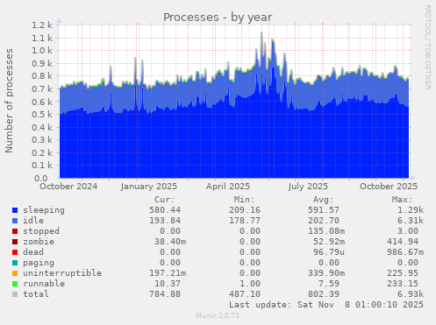Click the 'Number of processes' axis label
The image size is (436, 325).
pos(9,101)
